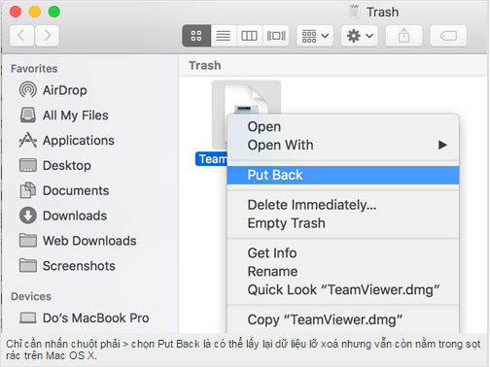Screen dimensions: 490x367
Task: Go back with the left arrow
Action: tap(21, 36)
